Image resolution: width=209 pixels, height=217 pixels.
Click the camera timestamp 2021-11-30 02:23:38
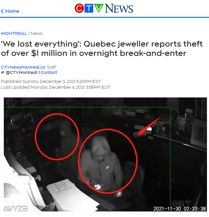click(x=180, y=209)
